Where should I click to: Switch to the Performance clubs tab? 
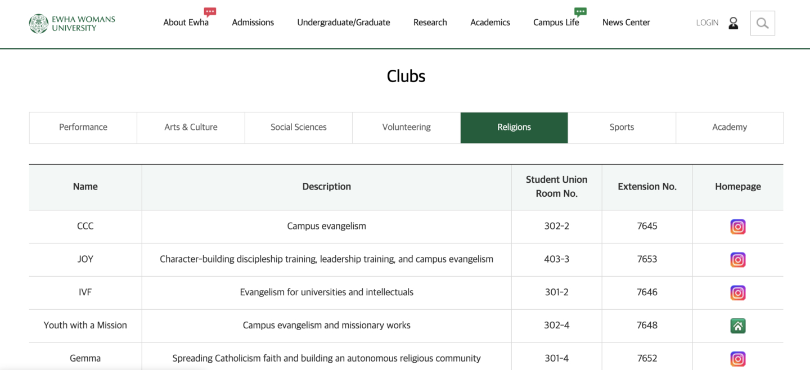click(x=83, y=128)
